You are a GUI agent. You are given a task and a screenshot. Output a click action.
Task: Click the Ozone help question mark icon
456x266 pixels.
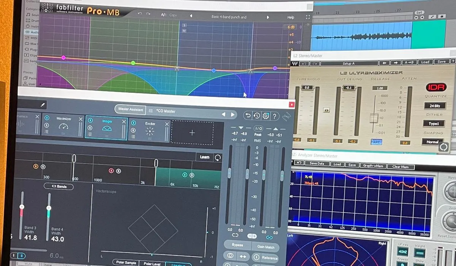(x=274, y=116)
